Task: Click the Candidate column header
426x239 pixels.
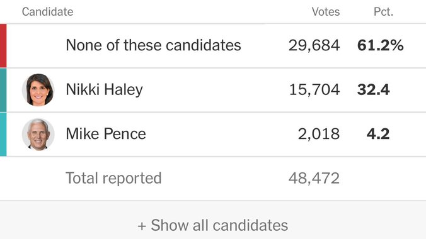Action: click(x=47, y=12)
